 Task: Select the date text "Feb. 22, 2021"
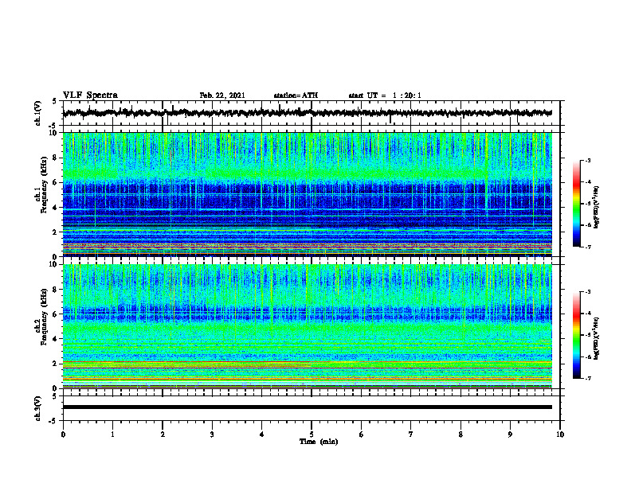(x=222, y=95)
